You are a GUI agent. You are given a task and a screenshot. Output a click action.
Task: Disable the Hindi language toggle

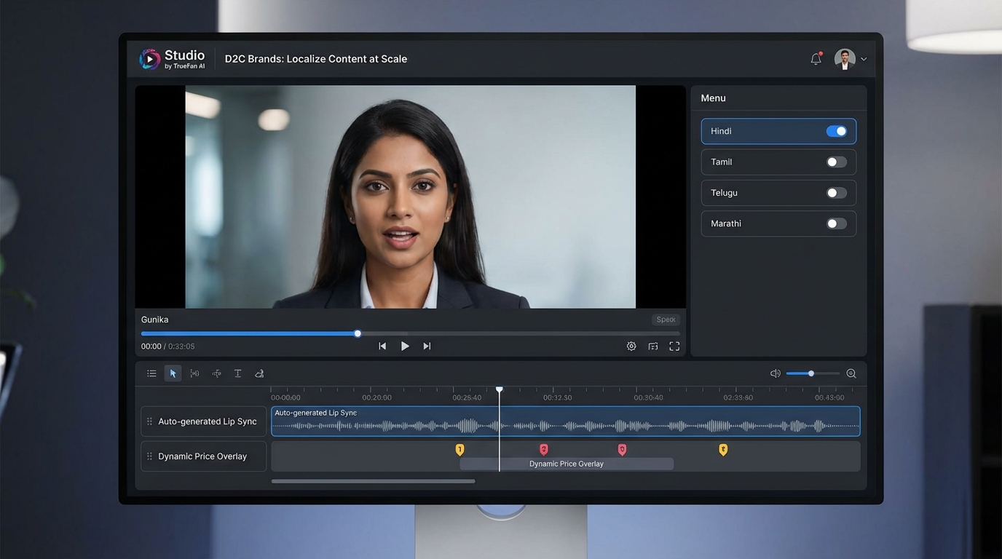(x=836, y=131)
